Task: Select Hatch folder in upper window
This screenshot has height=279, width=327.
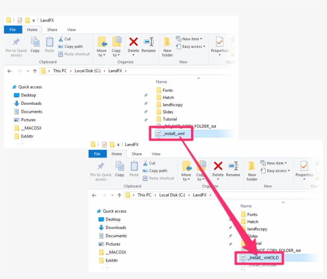Action: (165, 97)
